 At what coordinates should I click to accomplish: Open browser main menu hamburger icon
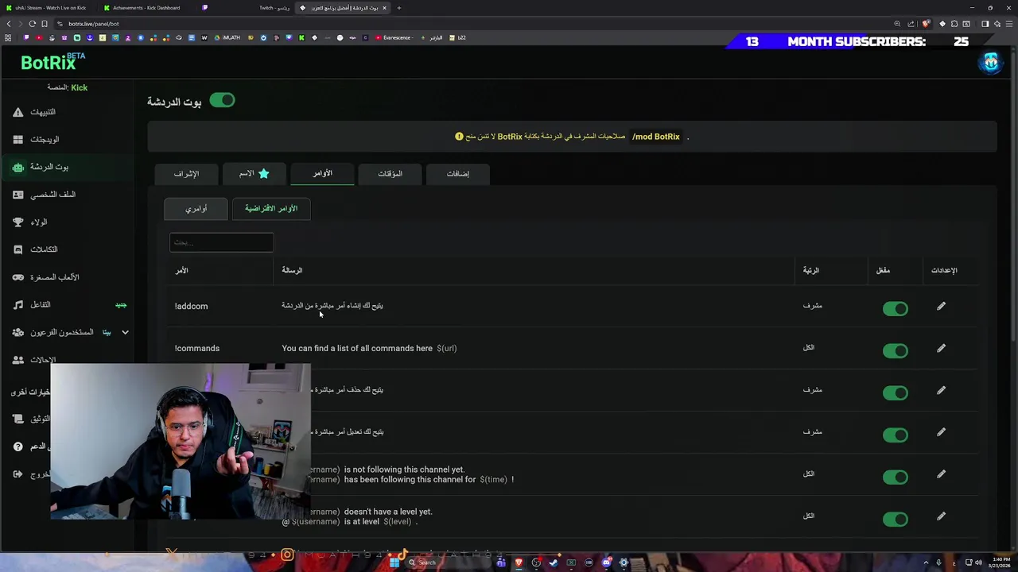click(1008, 24)
